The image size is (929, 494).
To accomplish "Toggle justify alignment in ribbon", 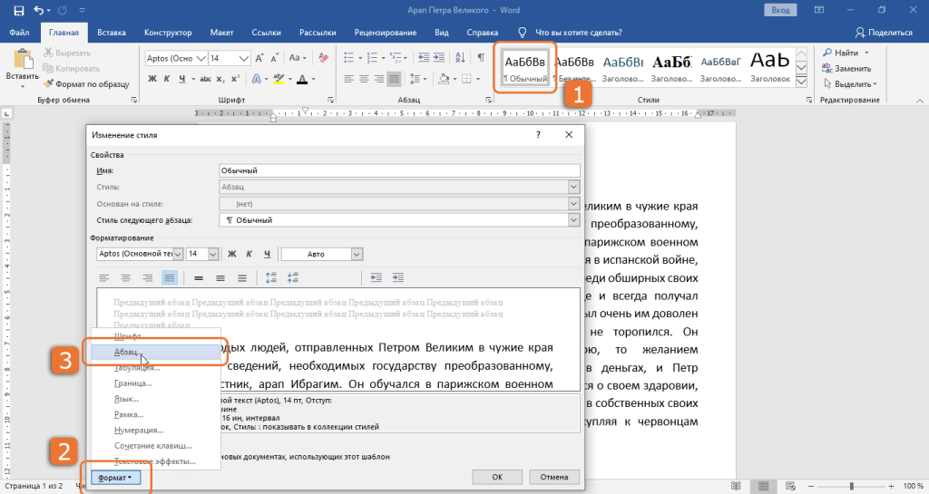I will (394, 79).
